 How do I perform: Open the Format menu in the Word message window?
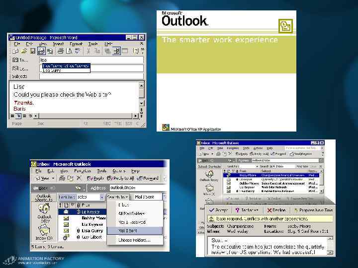[x=76, y=44]
